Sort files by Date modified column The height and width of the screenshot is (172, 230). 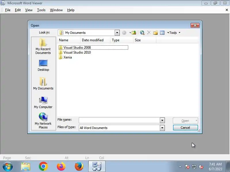pyautogui.click(x=95, y=40)
